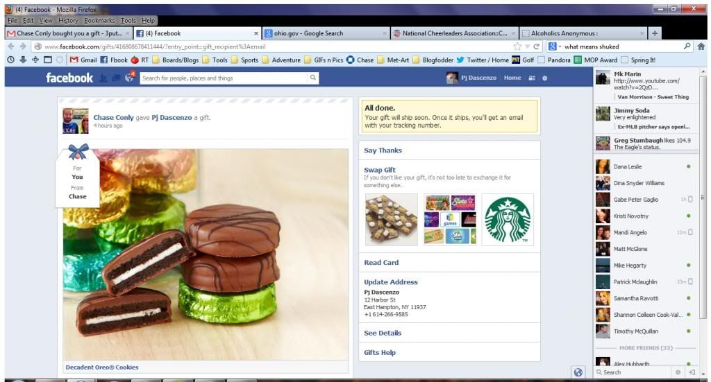
Task: Open Facebook account settings gear in header
Action: pos(544,78)
